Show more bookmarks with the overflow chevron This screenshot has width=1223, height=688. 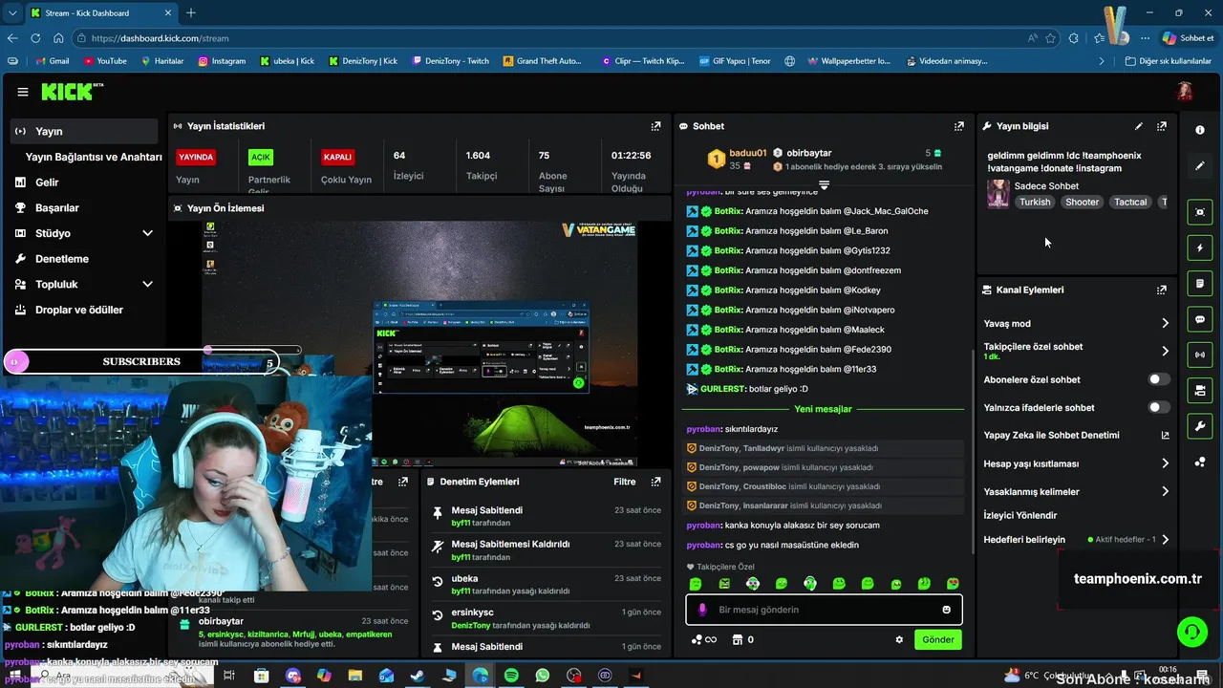(1102, 61)
